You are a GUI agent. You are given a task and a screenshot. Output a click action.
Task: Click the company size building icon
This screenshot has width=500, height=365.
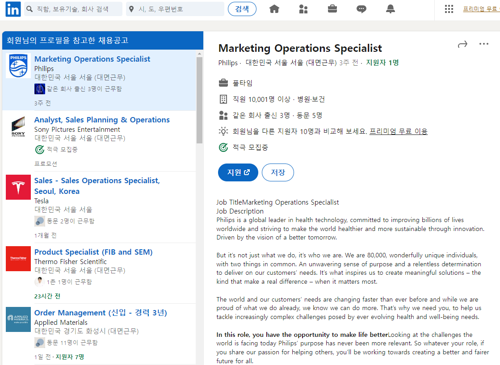223,99
